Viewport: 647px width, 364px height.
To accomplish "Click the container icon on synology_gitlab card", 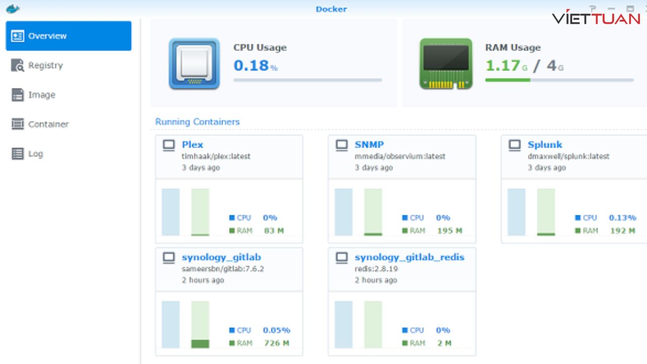I will [169, 257].
